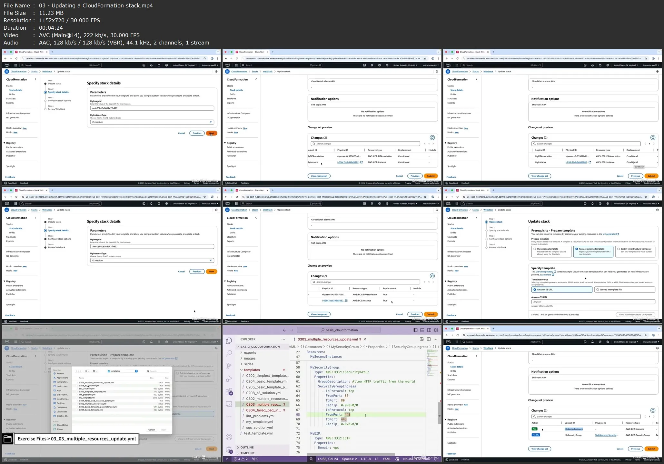Click the Amazon S3 URL https:// input field
664x464 pixels.
pos(593,302)
